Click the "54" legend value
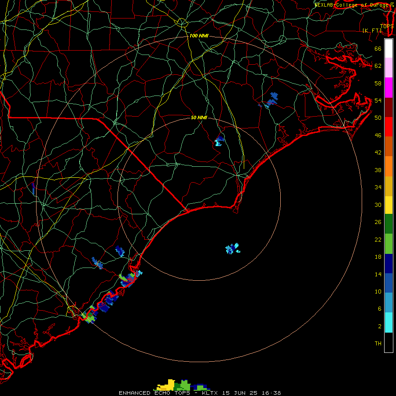 [378, 100]
